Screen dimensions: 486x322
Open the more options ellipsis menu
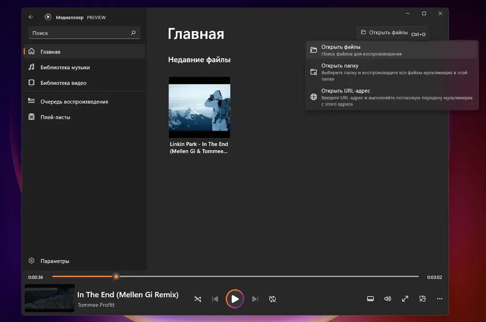tap(439, 299)
